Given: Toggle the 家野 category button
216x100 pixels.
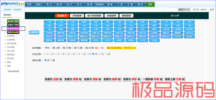Looking at the screenshot, I should tap(131, 29).
